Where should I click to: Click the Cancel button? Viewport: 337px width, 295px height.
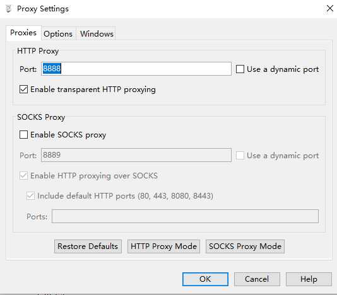[x=257, y=279]
